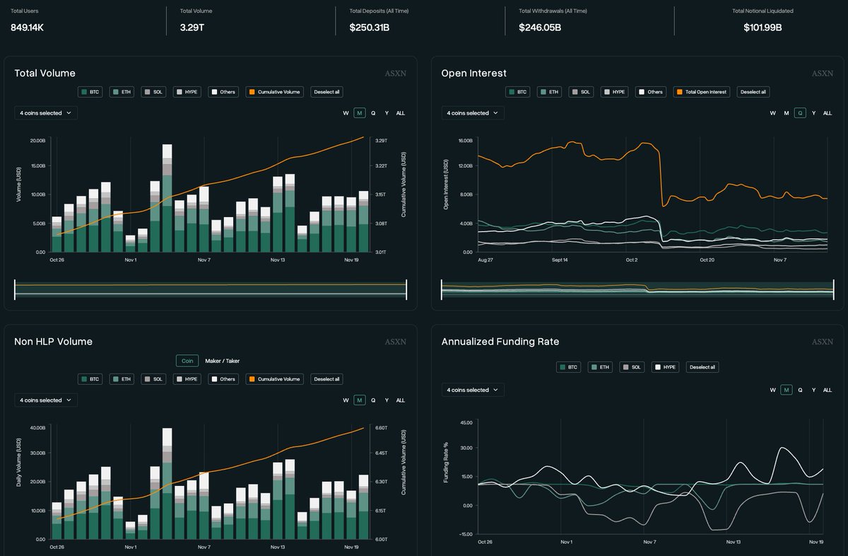Toggle SOL series in Non HLP Volume

(x=154, y=379)
